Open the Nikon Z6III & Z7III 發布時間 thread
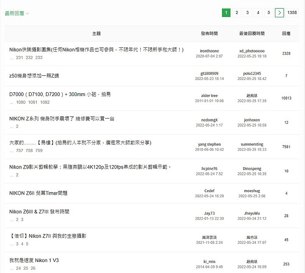This screenshot has width=305, height=273. point(39,212)
